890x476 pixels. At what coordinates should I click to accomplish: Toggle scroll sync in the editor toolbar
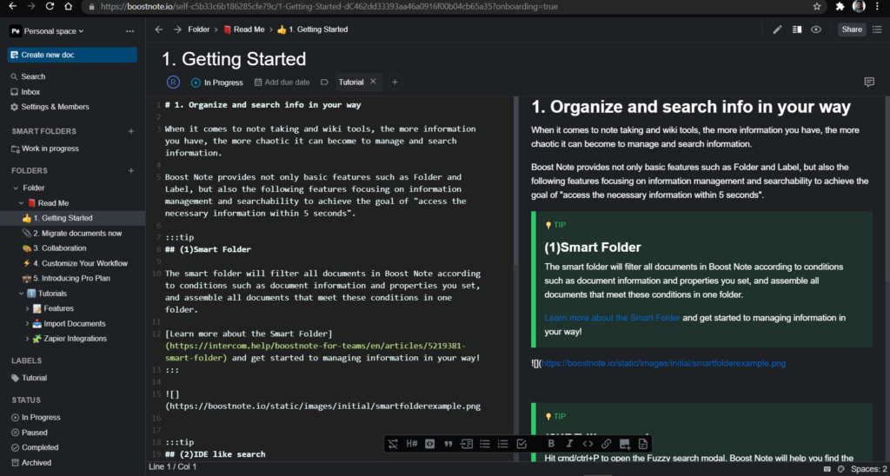[x=394, y=444]
